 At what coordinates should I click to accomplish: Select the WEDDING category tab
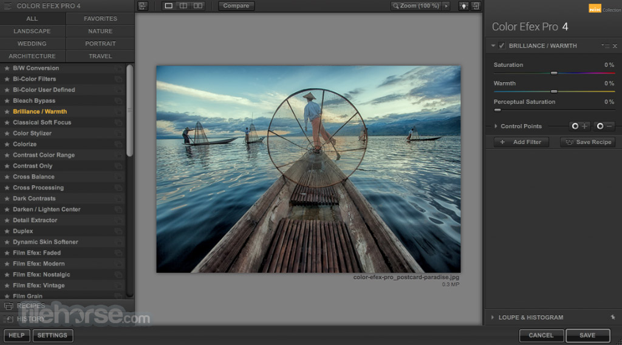pos(33,44)
